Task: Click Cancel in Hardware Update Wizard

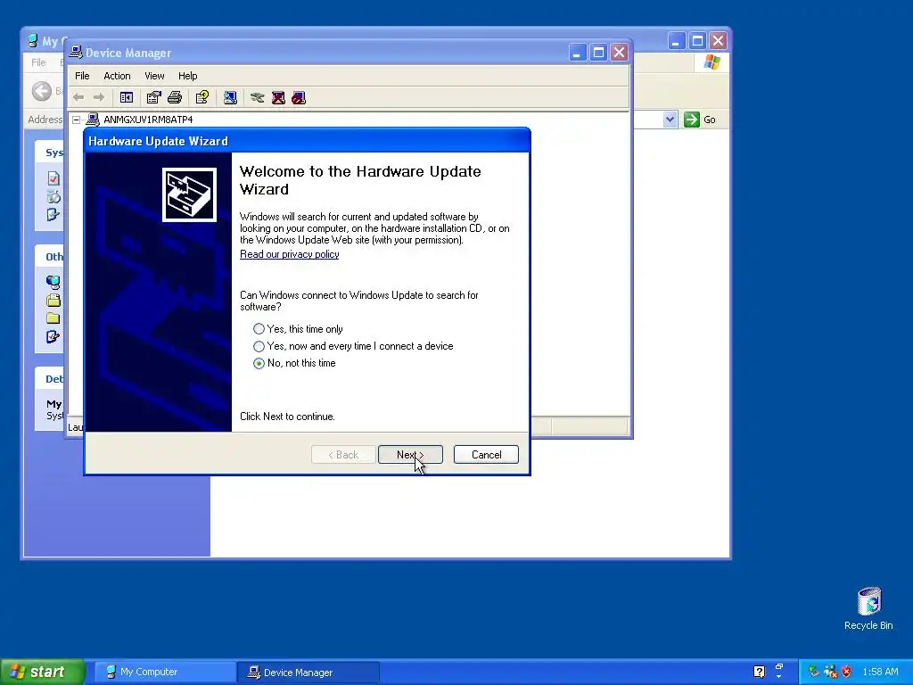Action: pyautogui.click(x=486, y=455)
